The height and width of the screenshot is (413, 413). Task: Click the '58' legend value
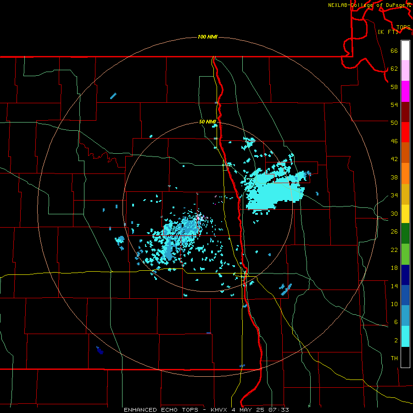click(394, 87)
